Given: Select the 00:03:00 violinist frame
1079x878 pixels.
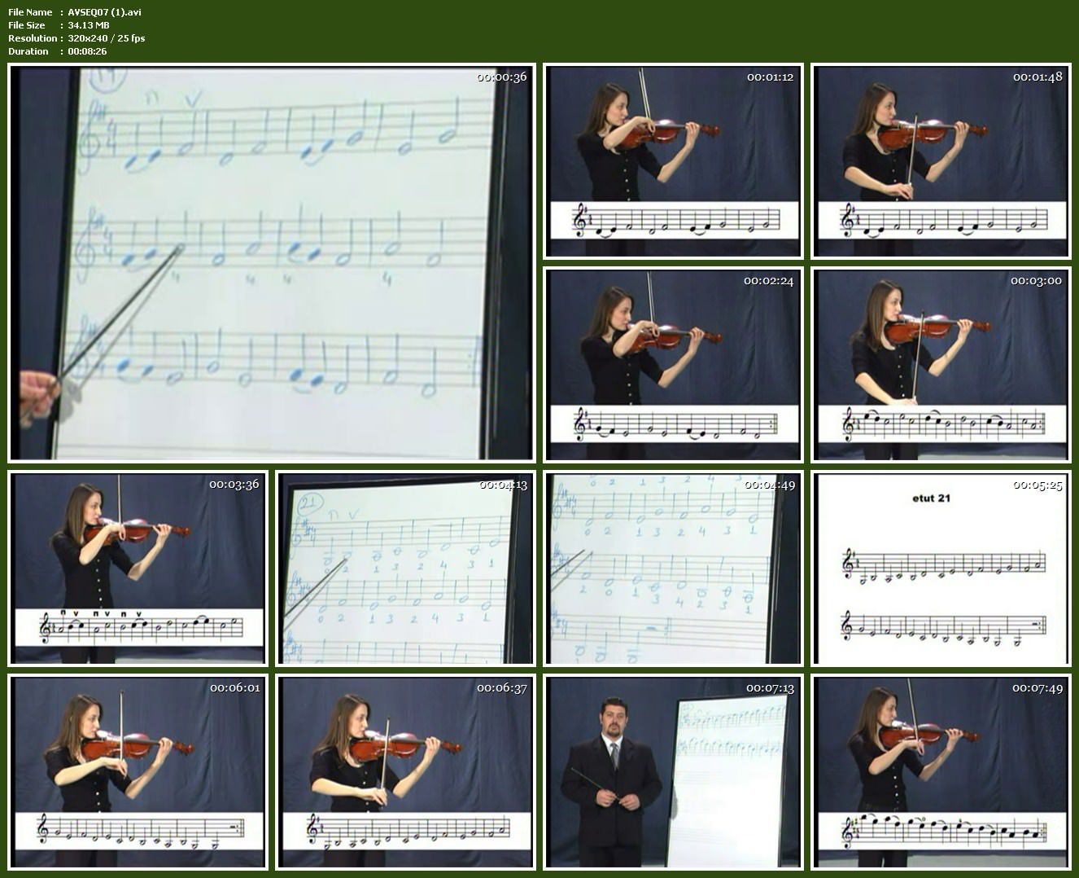Looking at the screenshot, I should pos(941,364).
